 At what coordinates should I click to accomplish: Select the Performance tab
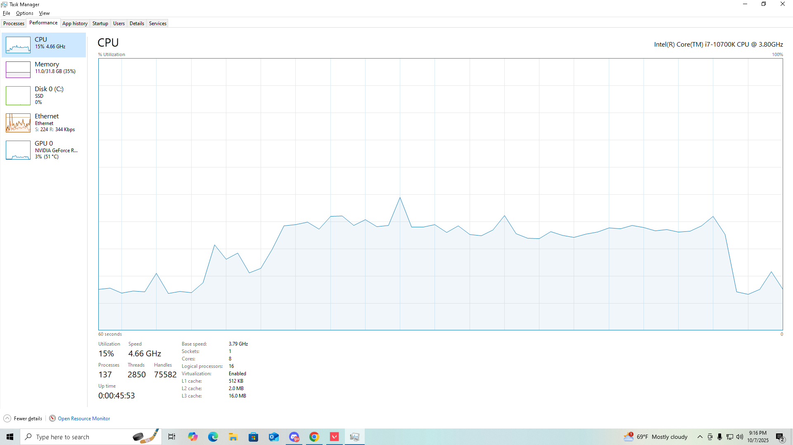click(43, 23)
